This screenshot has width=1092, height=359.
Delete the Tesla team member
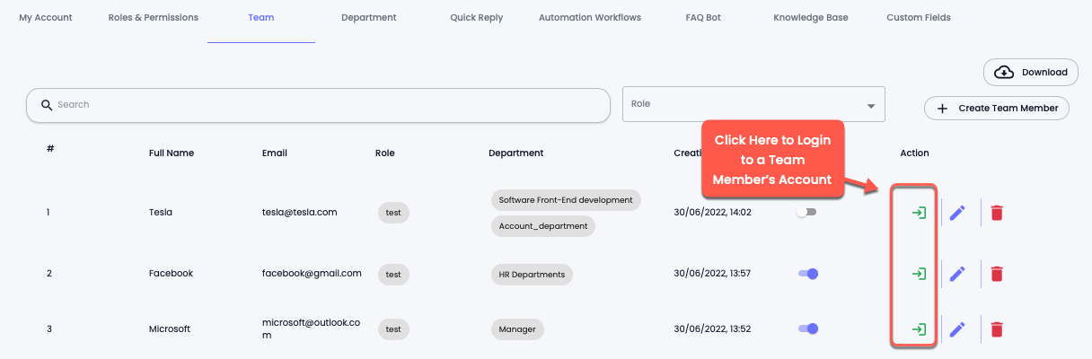[997, 213]
